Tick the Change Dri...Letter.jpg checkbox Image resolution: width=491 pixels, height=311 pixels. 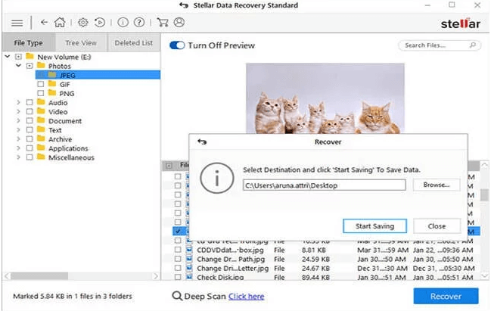(x=178, y=268)
